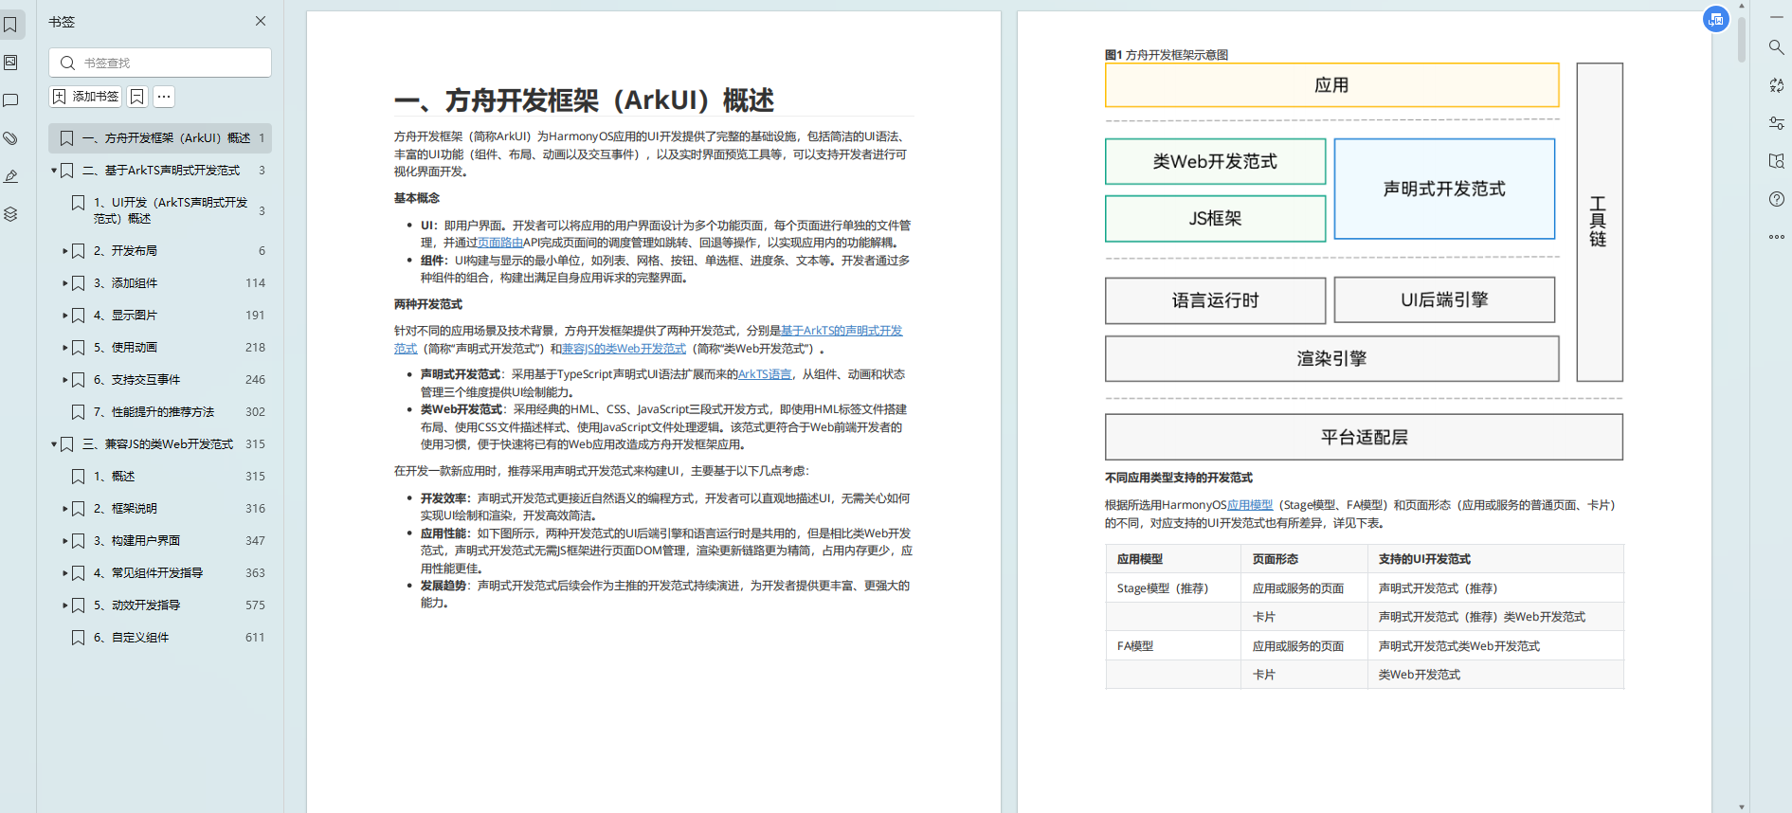
Task: Open the 基于ArkTS的声明式开发 hyperlink
Action: click(x=842, y=331)
